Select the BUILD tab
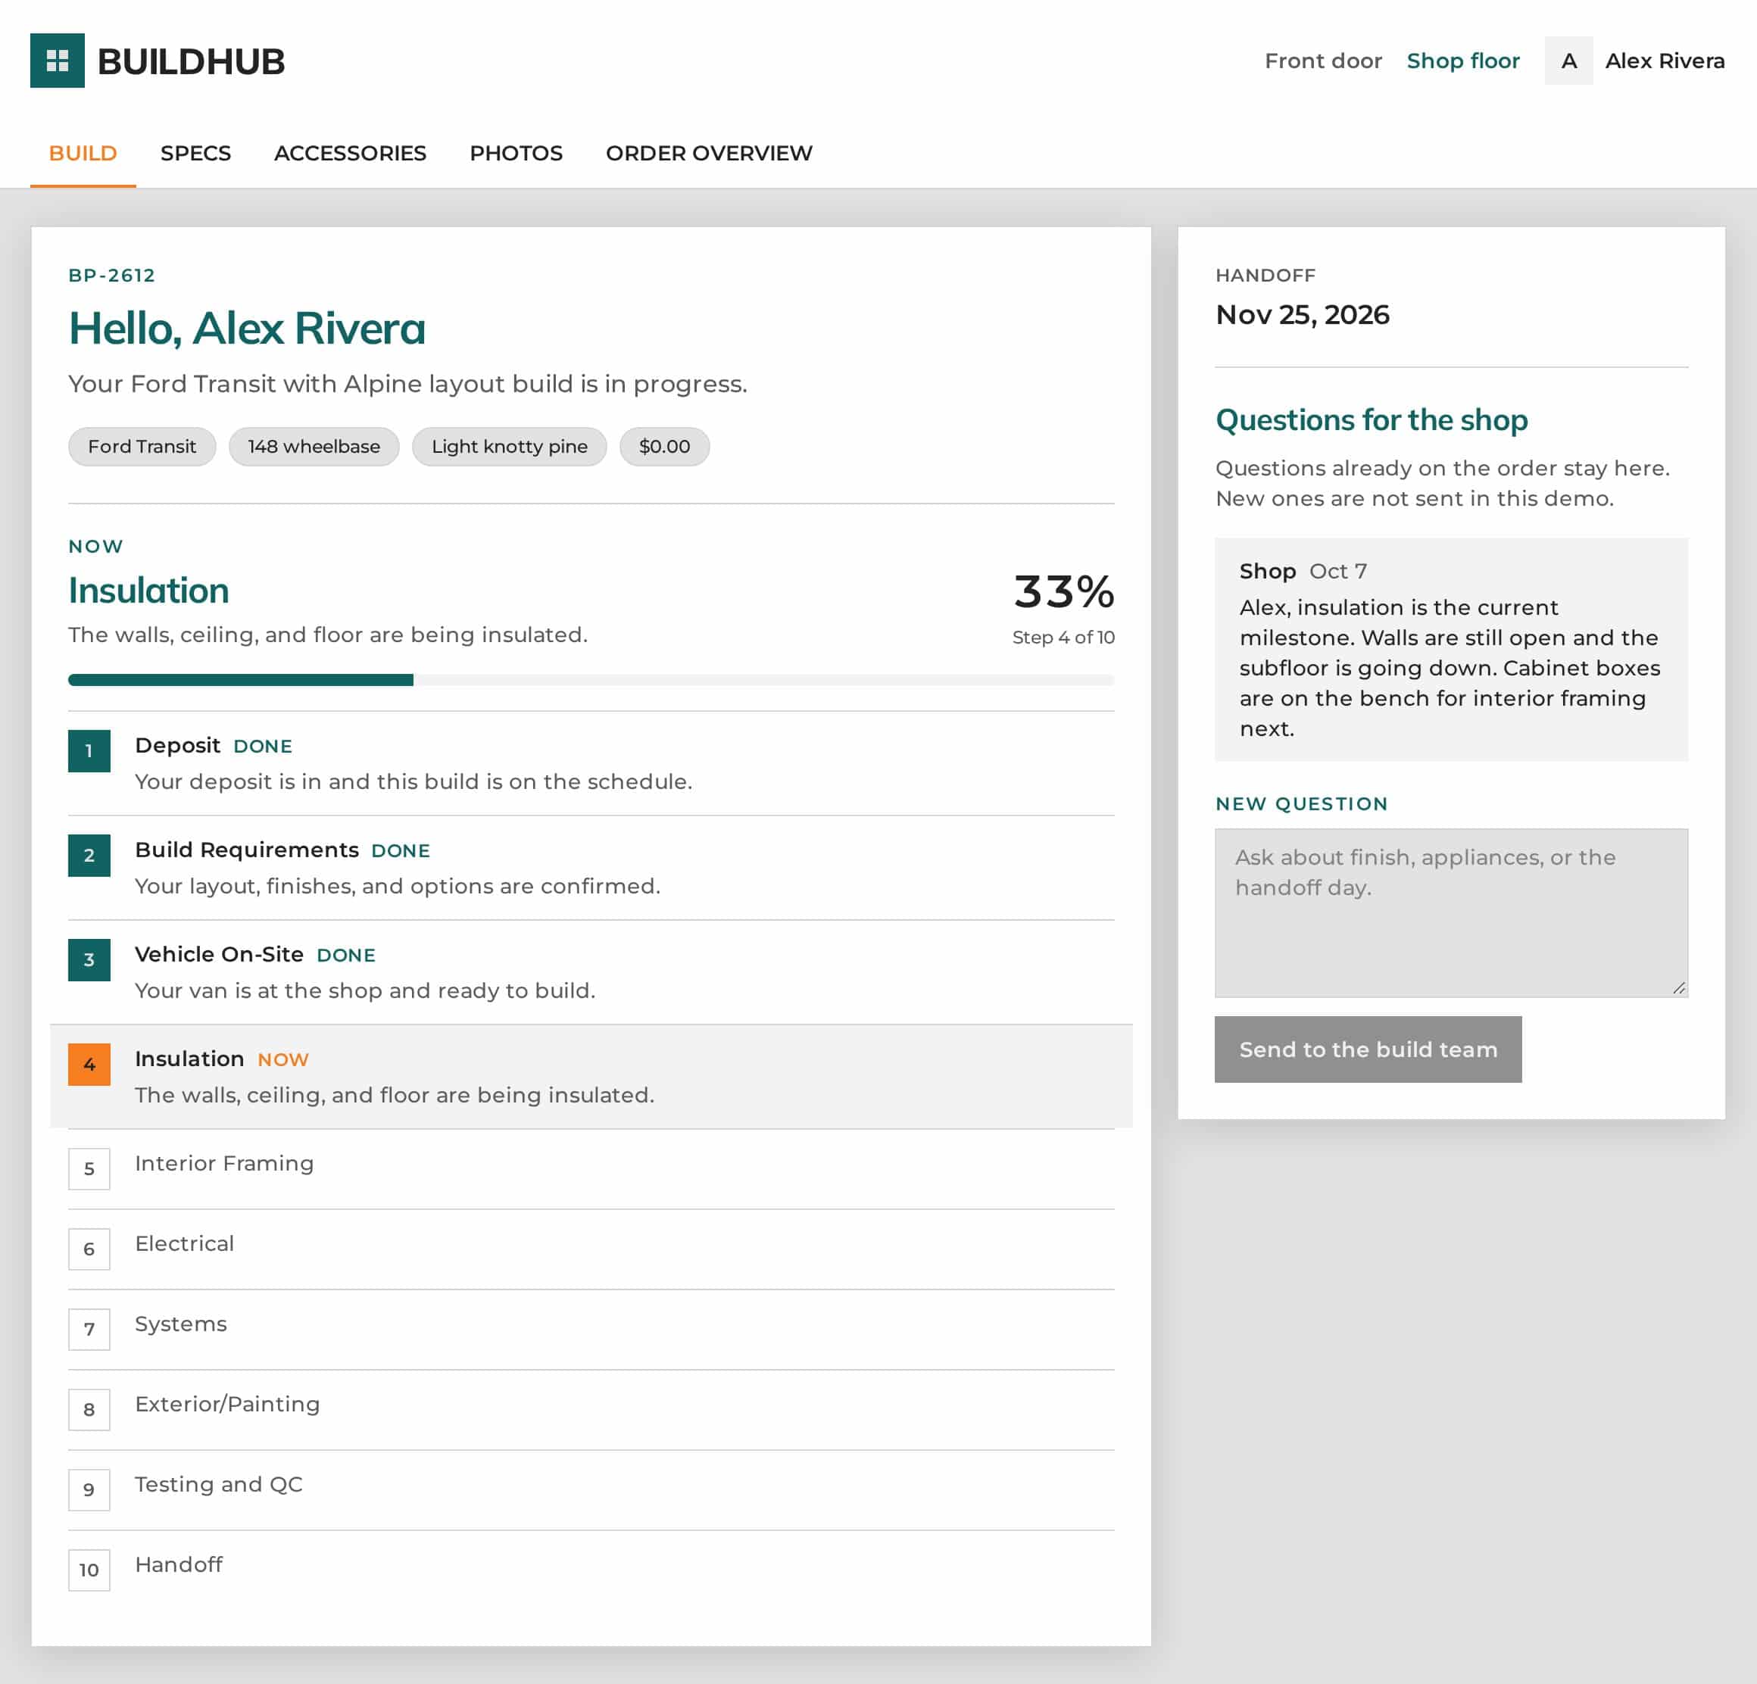This screenshot has height=1684, width=1757. coord(83,153)
